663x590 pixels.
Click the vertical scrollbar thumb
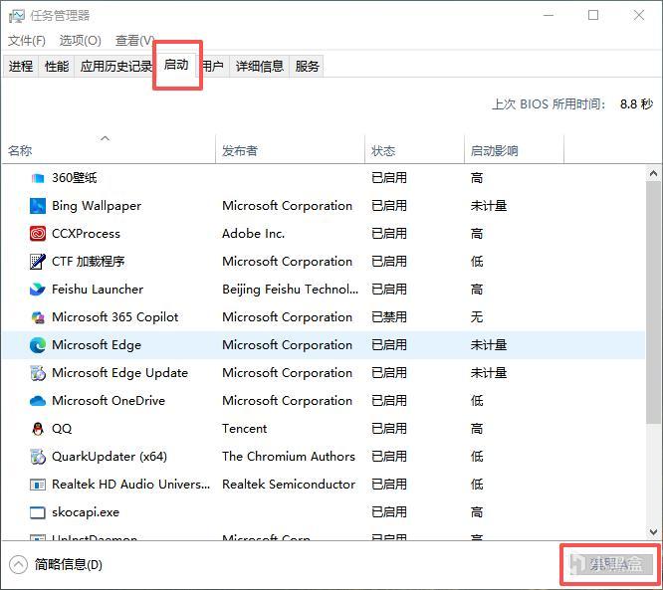653,301
